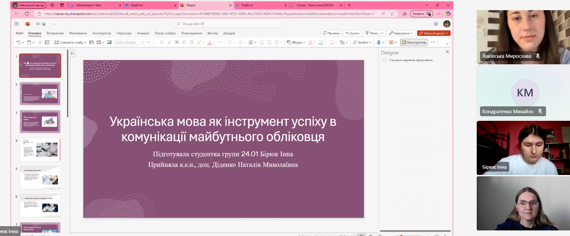Image resolution: width=570 pixels, height=236 pixels.
Task: Open the Вставлення ribbon tab
Action: (55, 33)
